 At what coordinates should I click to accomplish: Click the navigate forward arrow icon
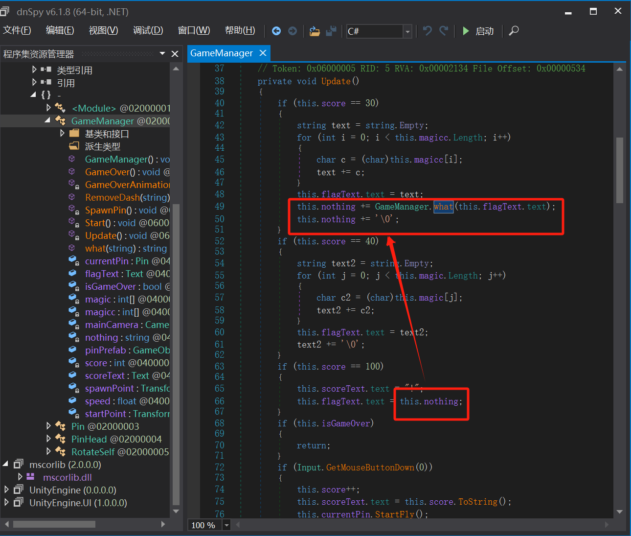click(x=293, y=31)
